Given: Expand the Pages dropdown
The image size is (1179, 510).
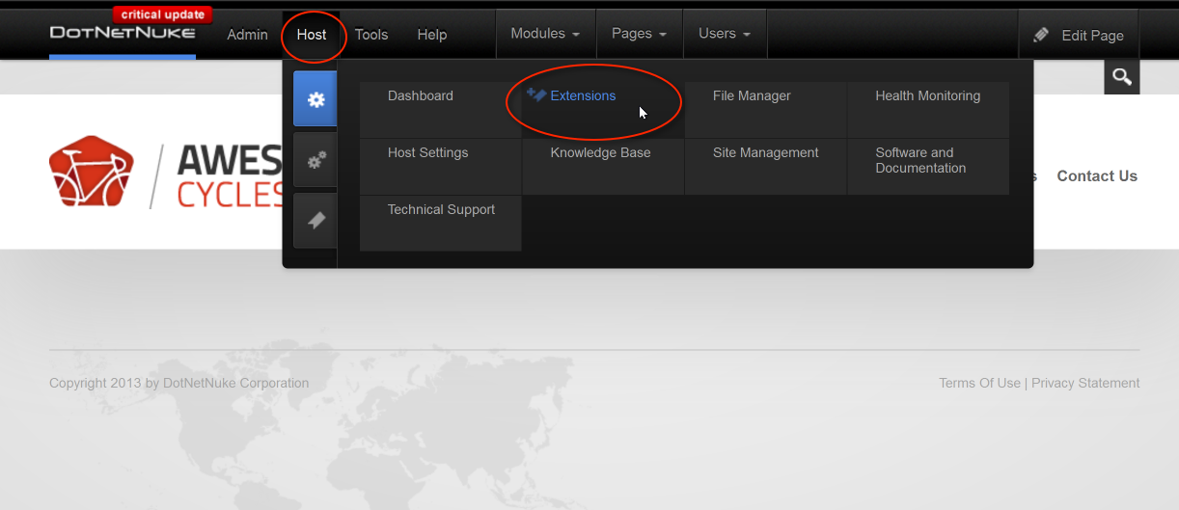Looking at the screenshot, I should [640, 34].
